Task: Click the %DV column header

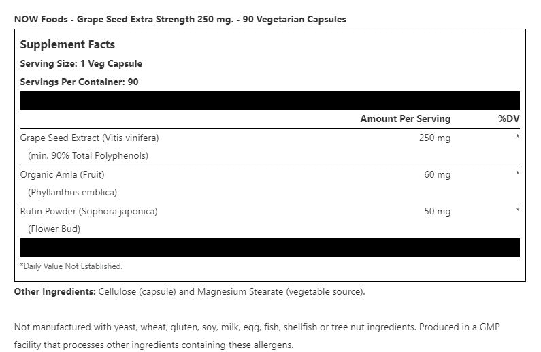Action: click(508, 118)
